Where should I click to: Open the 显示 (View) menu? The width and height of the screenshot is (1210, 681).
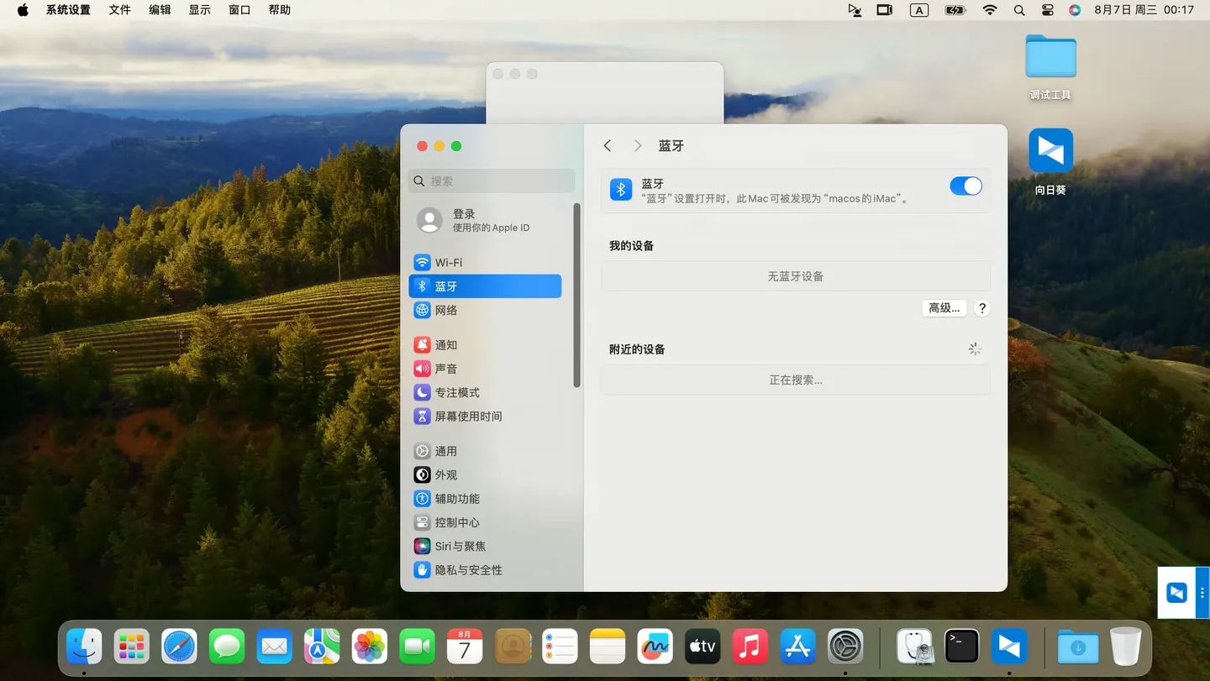click(x=200, y=10)
